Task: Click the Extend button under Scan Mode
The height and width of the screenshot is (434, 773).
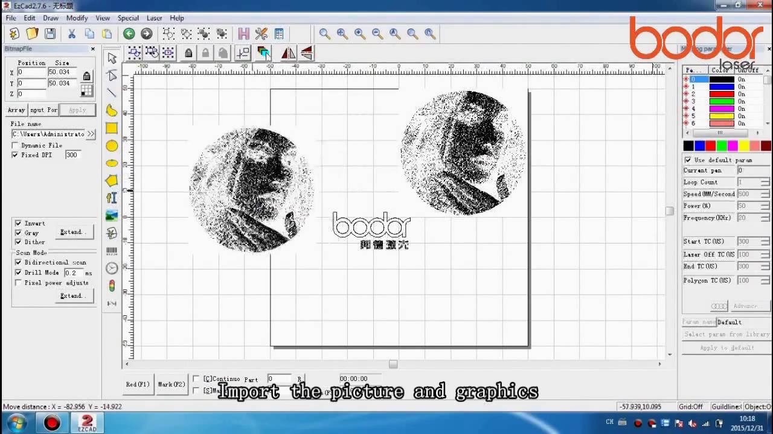Action: 74,296
